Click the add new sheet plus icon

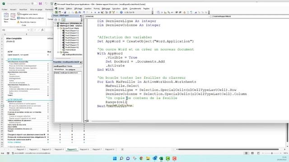(x=122, y=149)
